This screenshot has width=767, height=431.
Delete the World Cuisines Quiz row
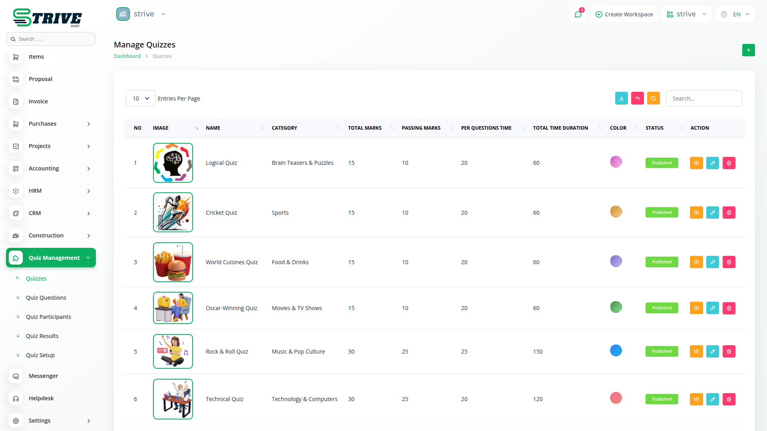(729, 262)
